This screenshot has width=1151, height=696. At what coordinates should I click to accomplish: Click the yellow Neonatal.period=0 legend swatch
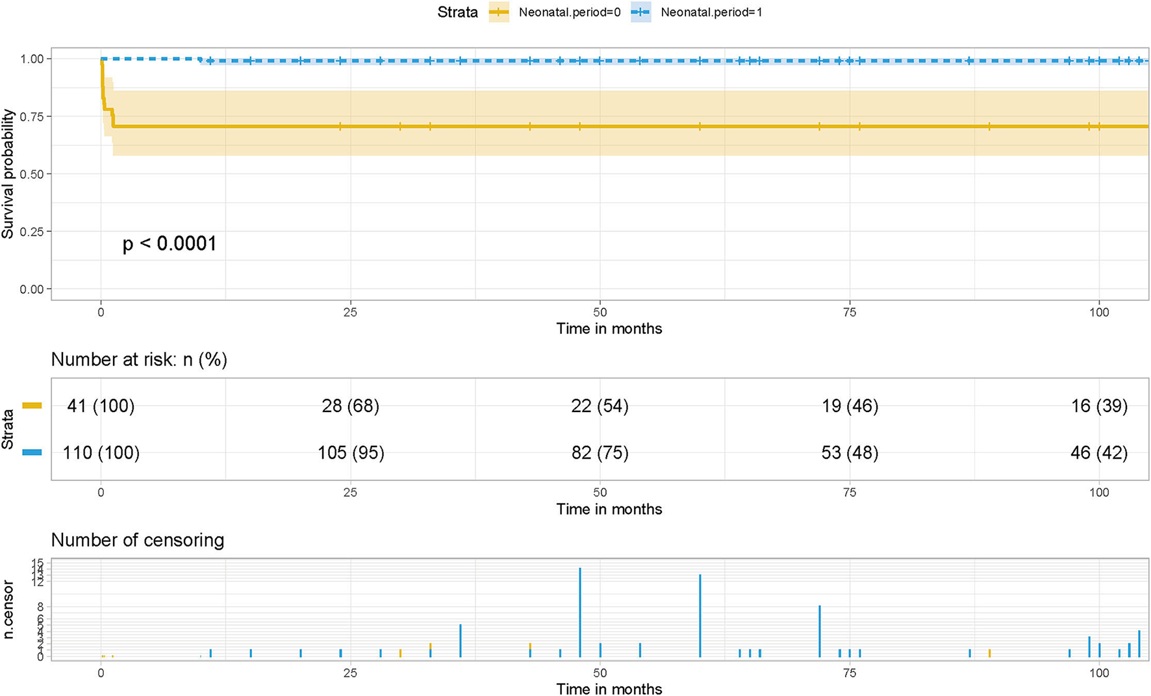coord(499,12)
